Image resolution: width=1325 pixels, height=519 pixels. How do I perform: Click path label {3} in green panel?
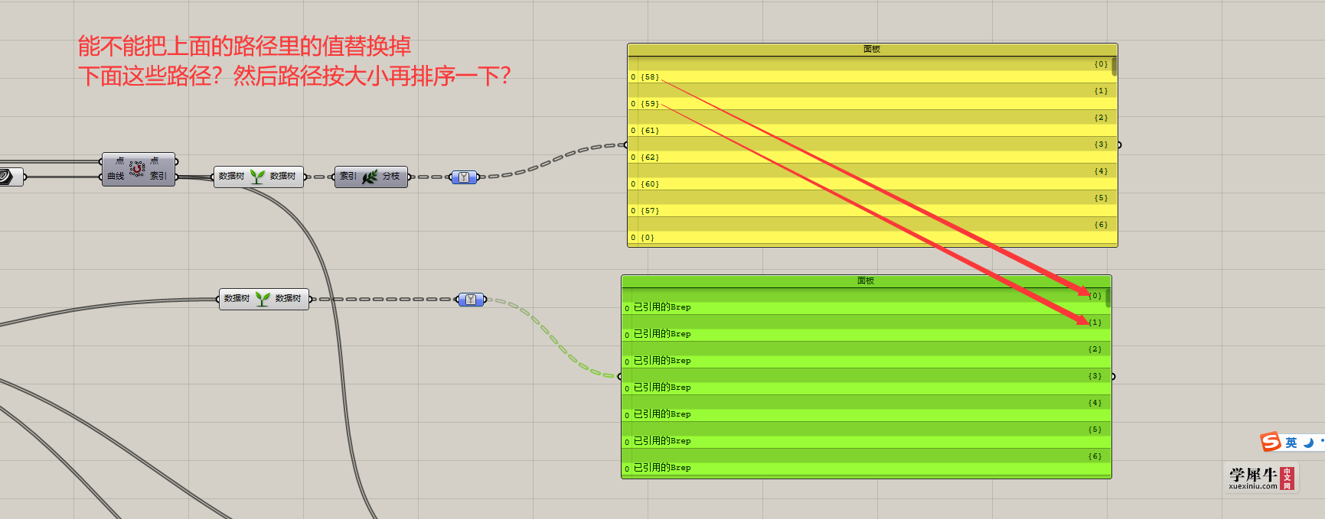pyautogui.click(x=1095, y=376)
